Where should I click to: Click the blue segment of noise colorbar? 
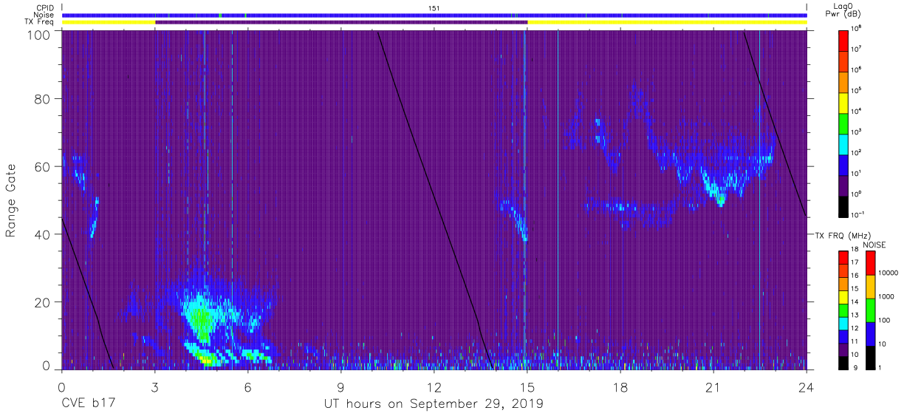870,333
